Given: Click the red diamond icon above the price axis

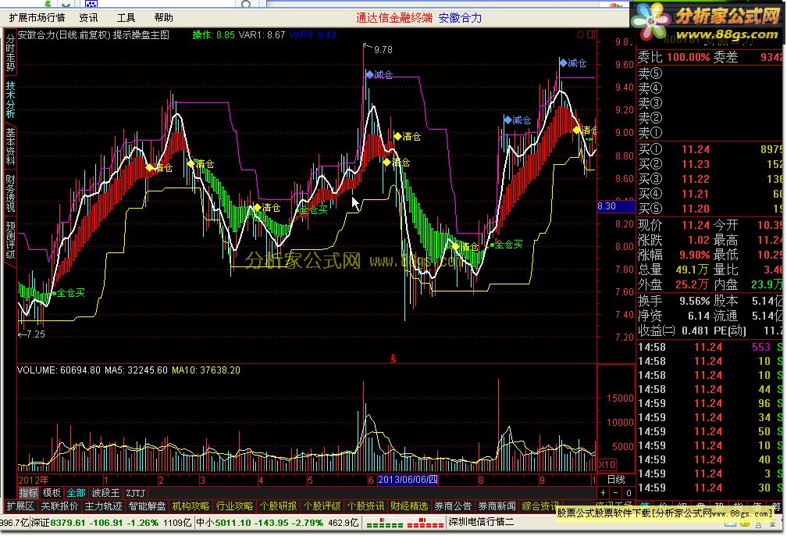Looking at the screenshot, I should click(x=580, y=34).
